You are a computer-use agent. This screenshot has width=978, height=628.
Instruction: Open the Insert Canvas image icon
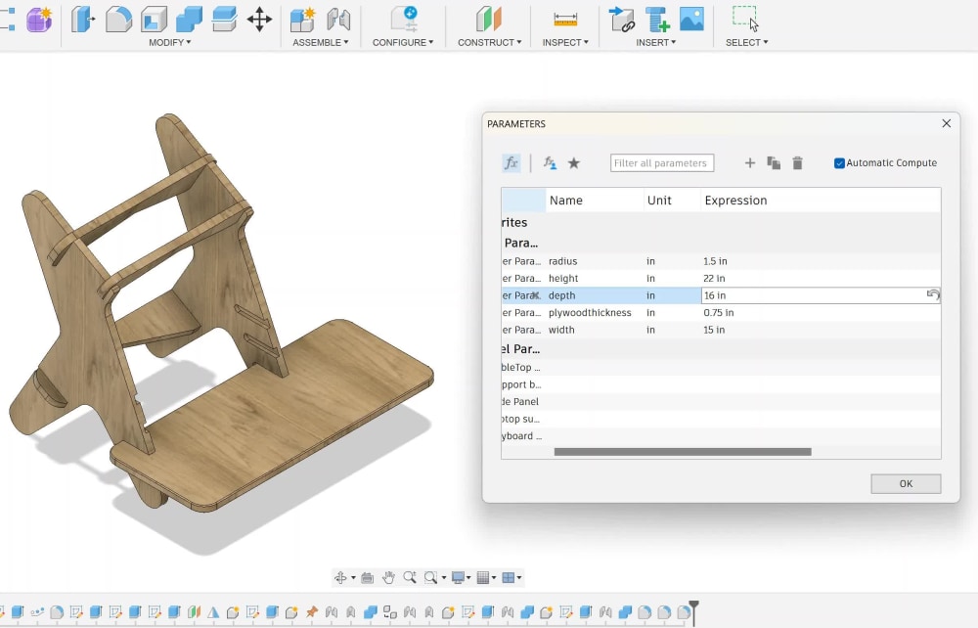[691, 19]
